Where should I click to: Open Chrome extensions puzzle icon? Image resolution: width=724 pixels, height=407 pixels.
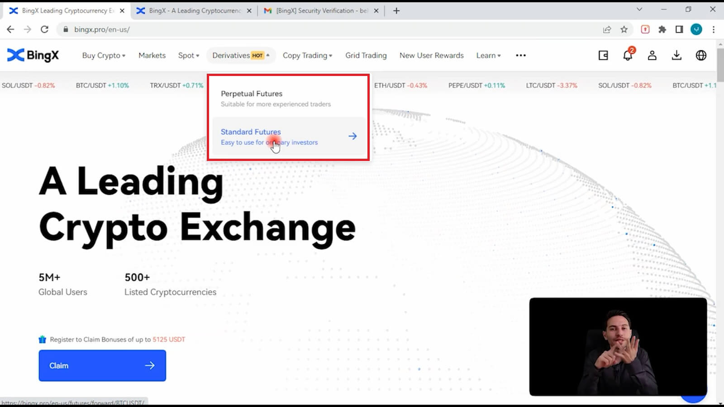(662, 29)
